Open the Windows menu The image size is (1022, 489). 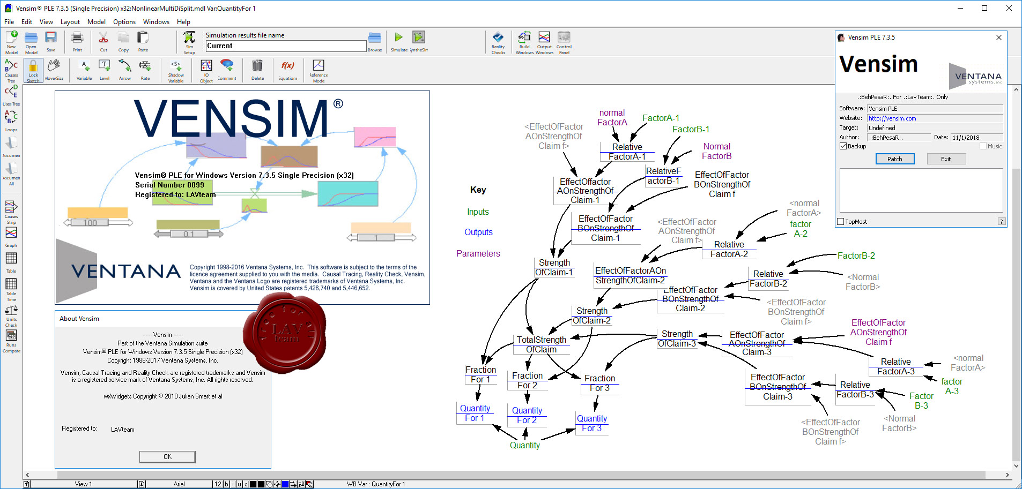(156, 22)
